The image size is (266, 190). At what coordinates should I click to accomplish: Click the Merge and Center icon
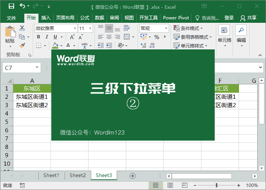[x=127, y=37]
